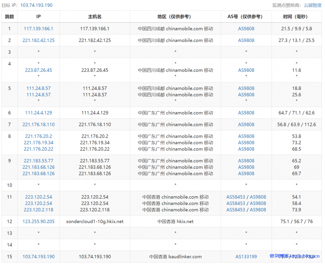325x264 pixels.
Task: Open IP link 117.139.166.1 in hop 1
Action: click(x=38, y=28)
